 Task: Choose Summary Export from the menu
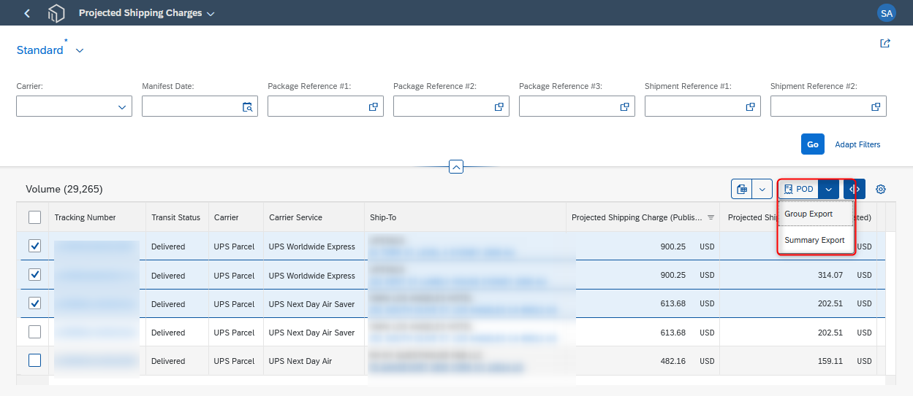(x=814, y=240)
